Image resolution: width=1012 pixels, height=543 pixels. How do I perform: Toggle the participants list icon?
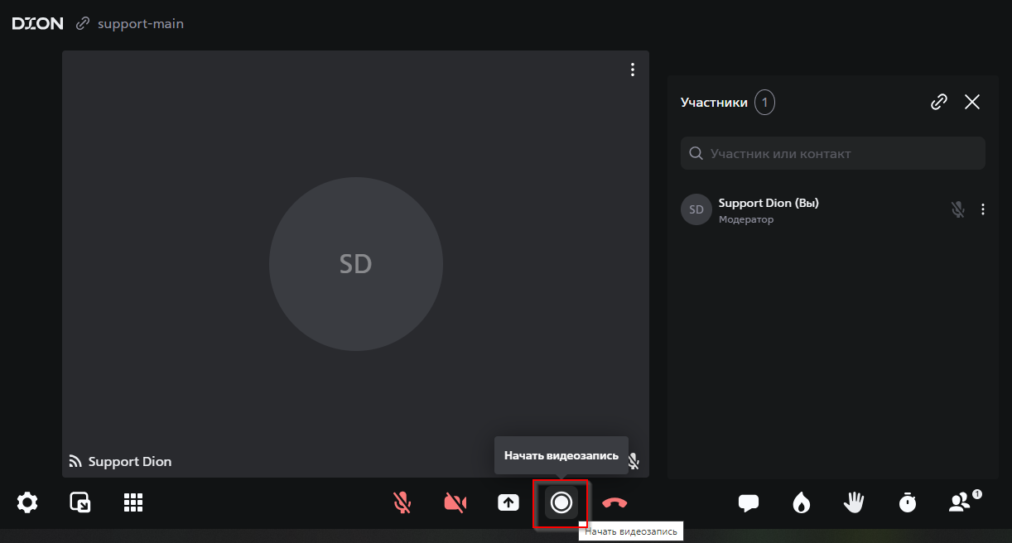click(x=960, y=502)
